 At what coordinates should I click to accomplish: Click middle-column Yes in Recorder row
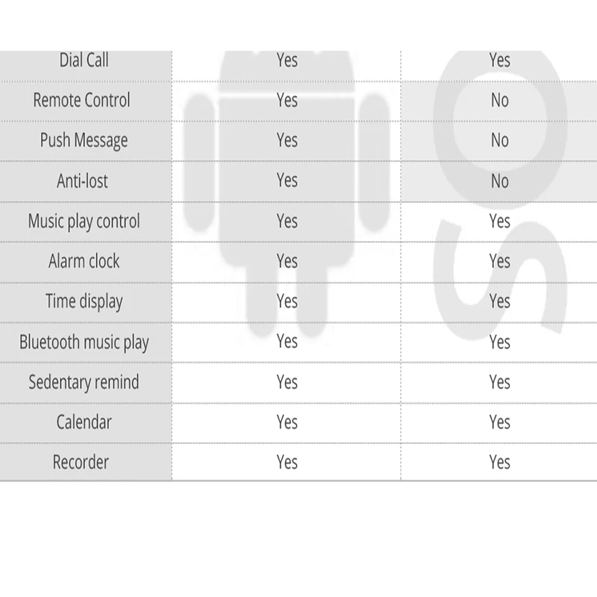point(287,463)
